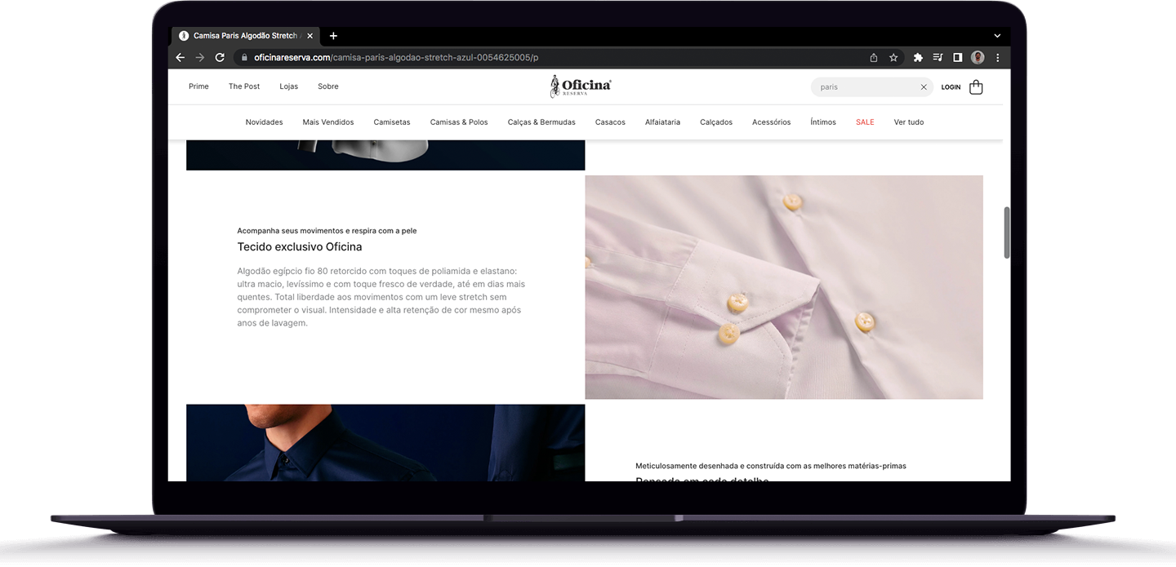Reload the page with the refresh icon
The width and height of the screenshot is (1176, 567).
click(x=220, y=58)
